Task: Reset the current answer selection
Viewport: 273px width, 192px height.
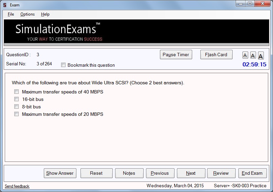Action: tap(96, 173)
